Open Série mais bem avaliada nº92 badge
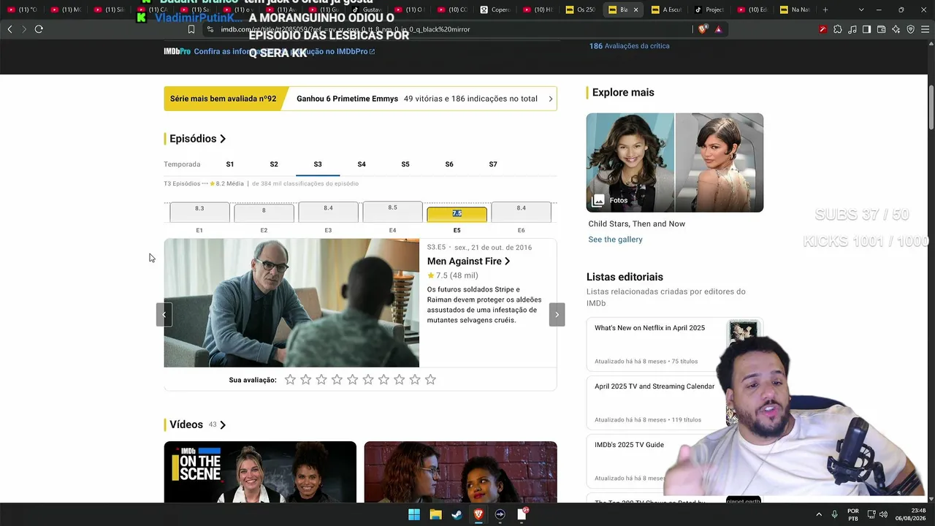Image resolution: width=935 pixels, height=526 pixels. point(224,99)
